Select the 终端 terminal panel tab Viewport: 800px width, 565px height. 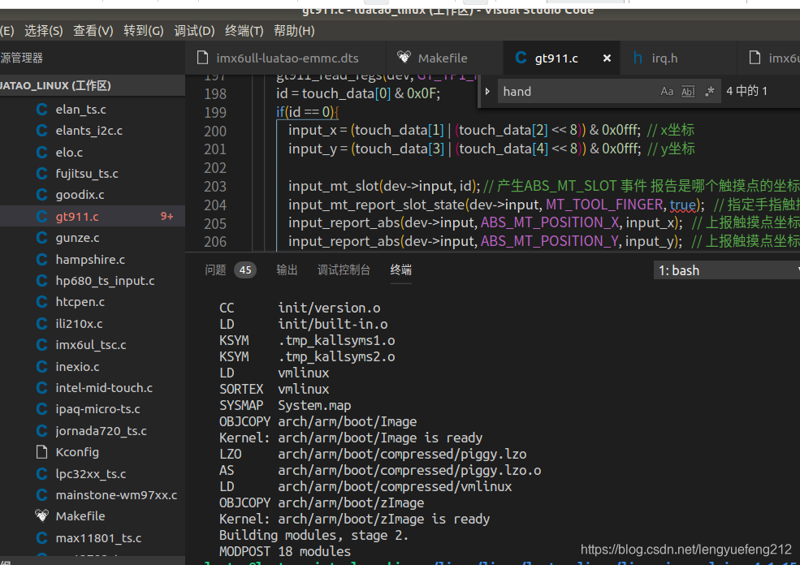point(401,270)
